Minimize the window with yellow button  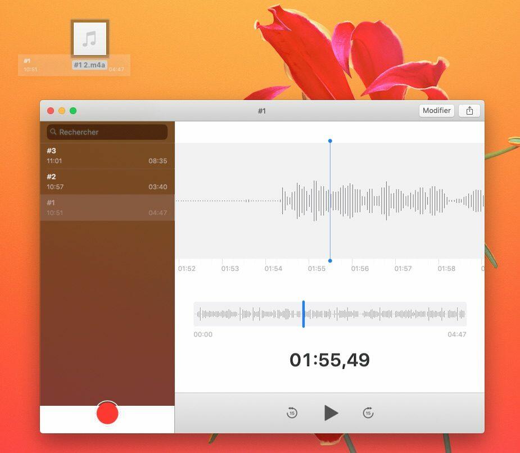(62, 111)
